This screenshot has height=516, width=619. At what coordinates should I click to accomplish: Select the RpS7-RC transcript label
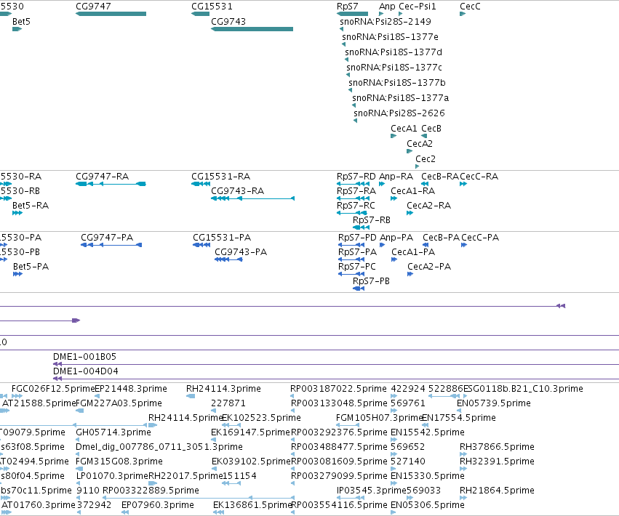click(356, 206)
